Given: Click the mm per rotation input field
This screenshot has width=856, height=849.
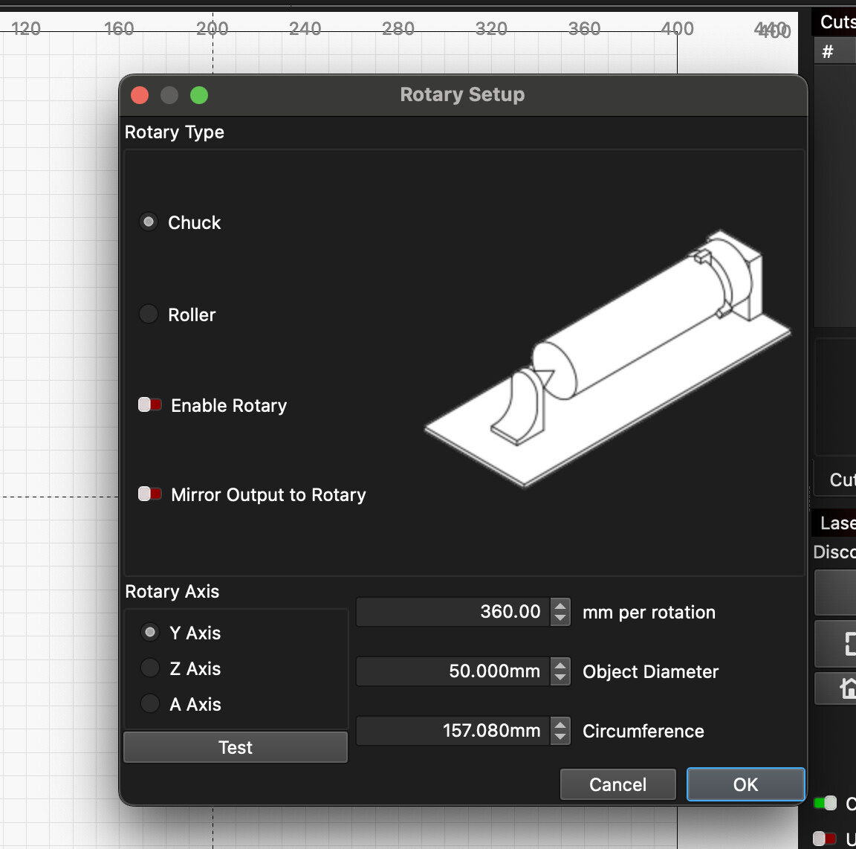Looking at the screenshot, I should pos(453,612).
